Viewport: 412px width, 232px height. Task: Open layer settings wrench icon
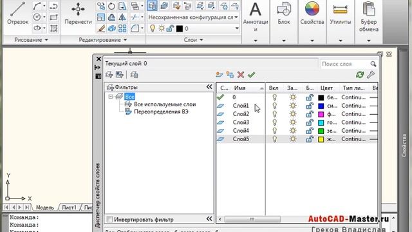(371, 75)
